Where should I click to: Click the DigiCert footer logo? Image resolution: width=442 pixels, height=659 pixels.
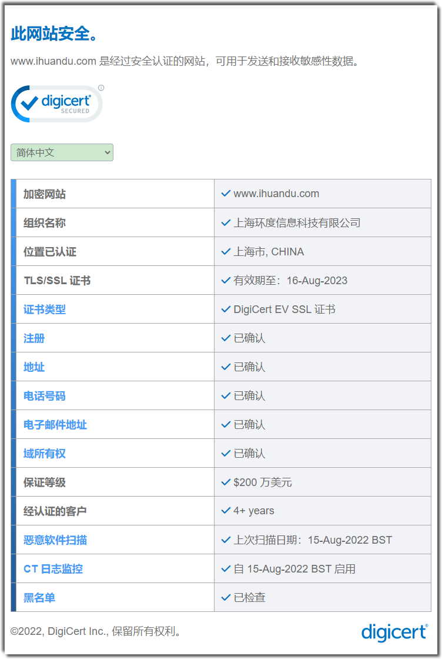pyautogui.click(x=394, y=632)
